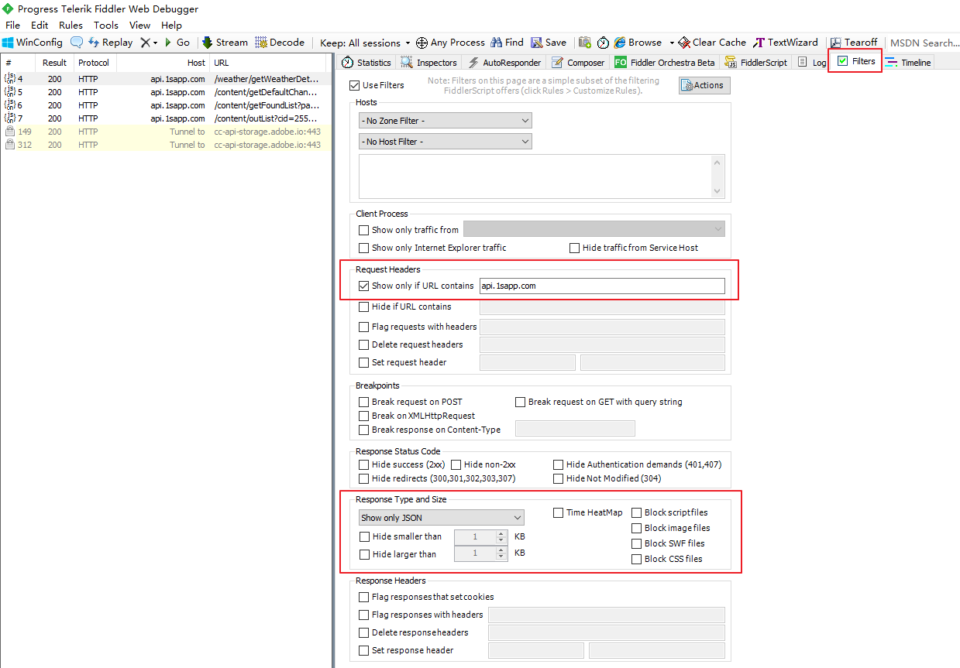This screenshot has height=668, width=960.
Task: Click the URL contains text field
Action: (602, 286)
